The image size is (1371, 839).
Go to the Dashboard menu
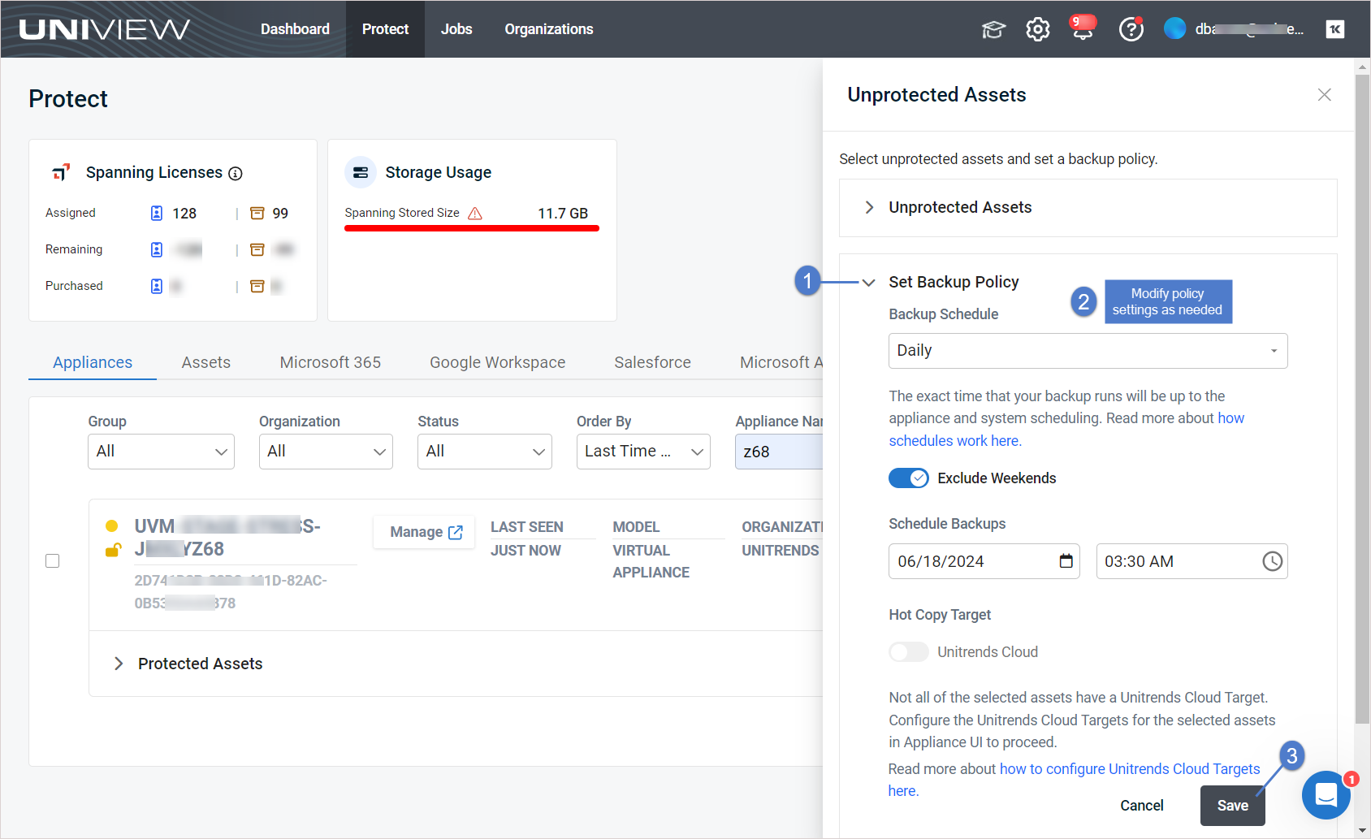tap(295, 29)
